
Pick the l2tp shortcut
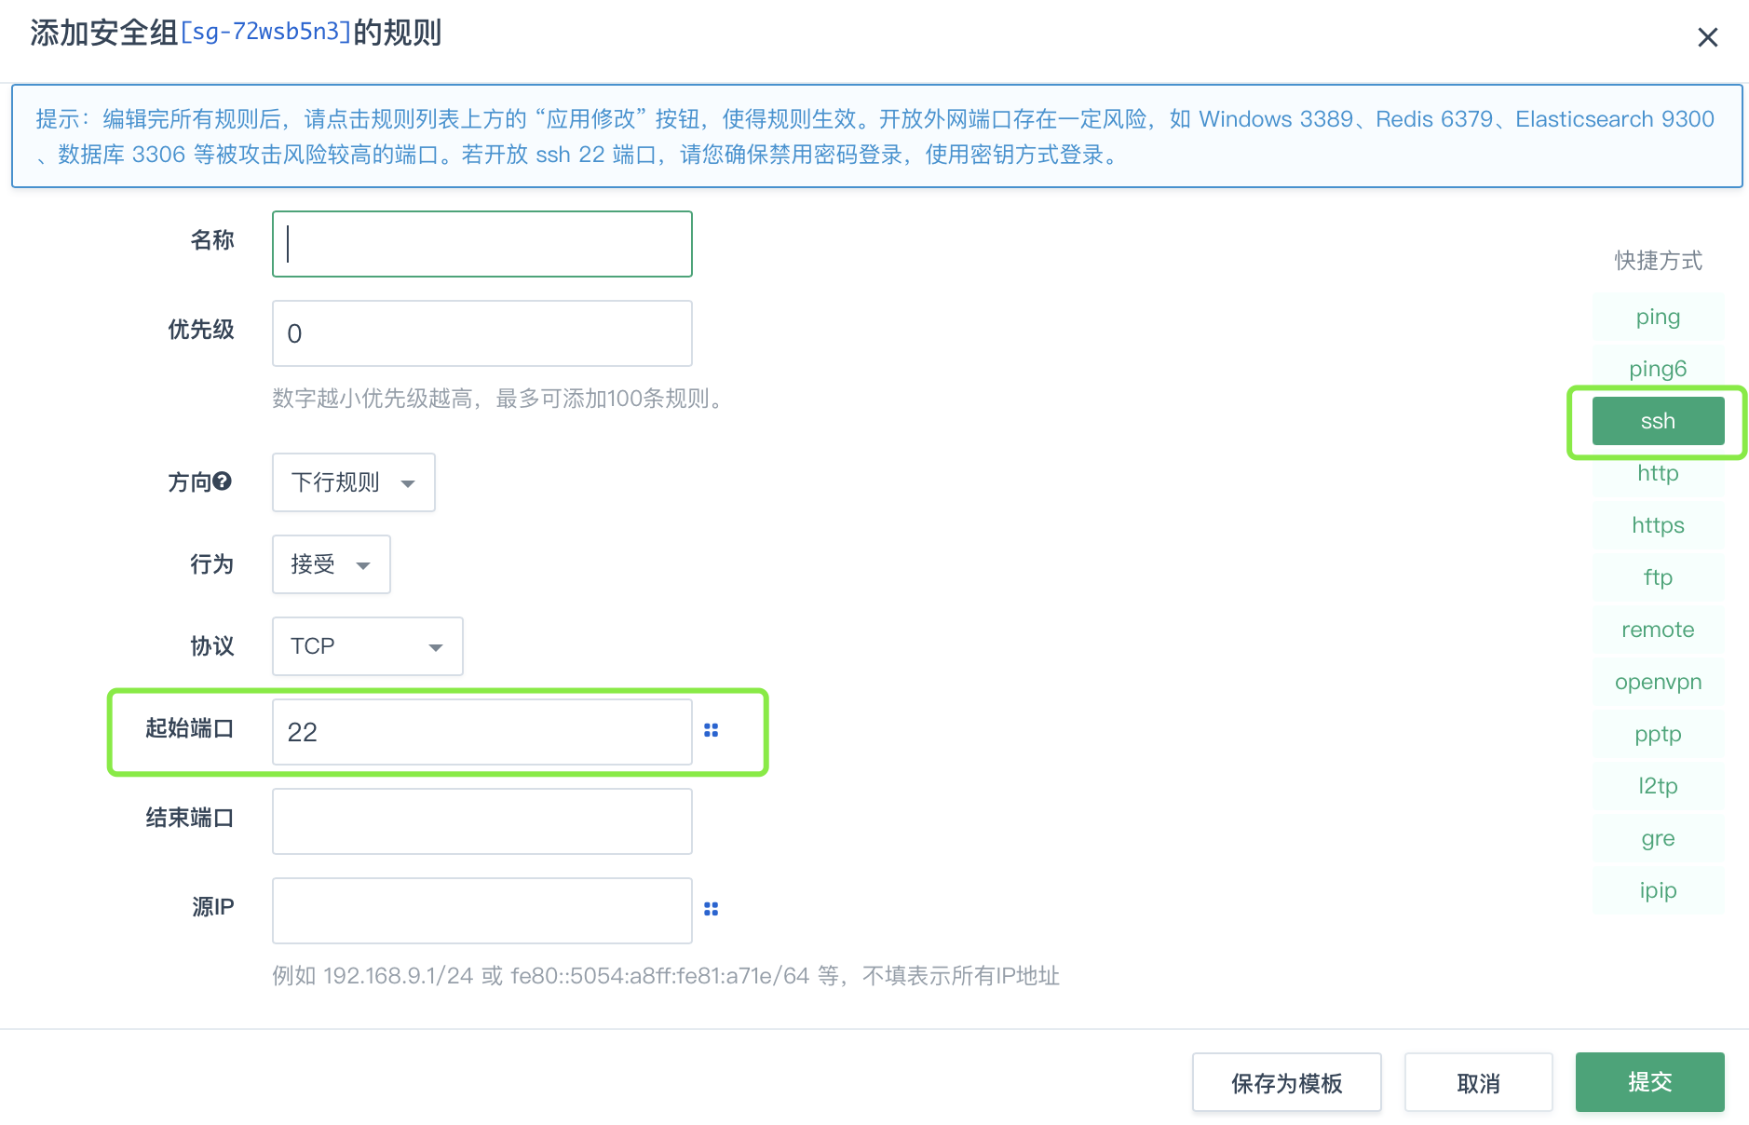pyautogui.click(x=1658, y=786)
